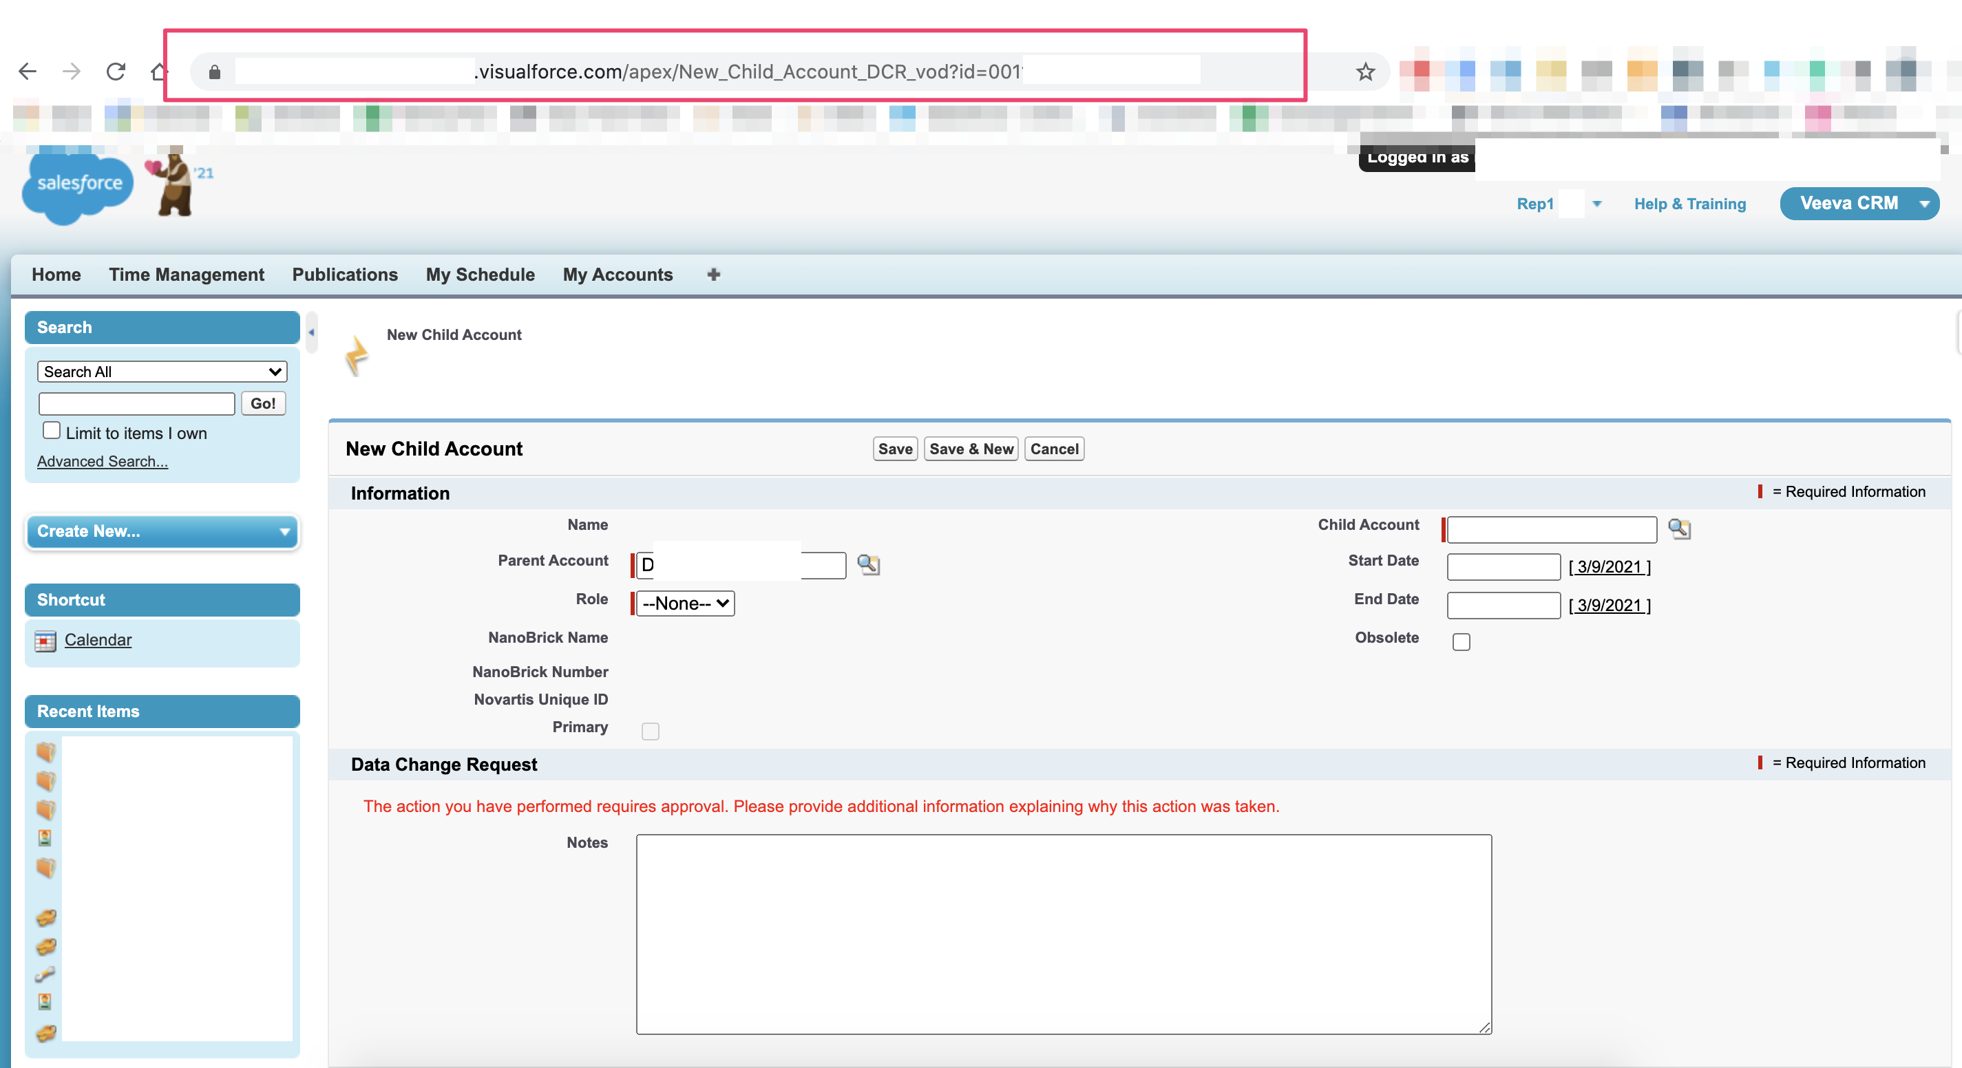The image size is (1962, 1068).
Task: Click inside the Notes text area
Action: coord(1063,934)
